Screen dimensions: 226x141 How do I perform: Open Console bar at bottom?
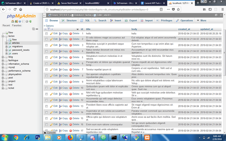pyautogui.click(x=50, y=133)
